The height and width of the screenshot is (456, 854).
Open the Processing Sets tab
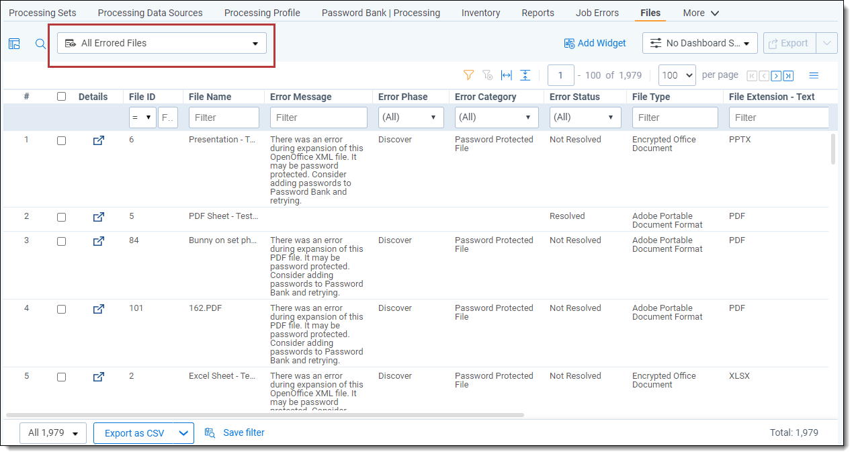pyautogui.click(x=42, y=13)
